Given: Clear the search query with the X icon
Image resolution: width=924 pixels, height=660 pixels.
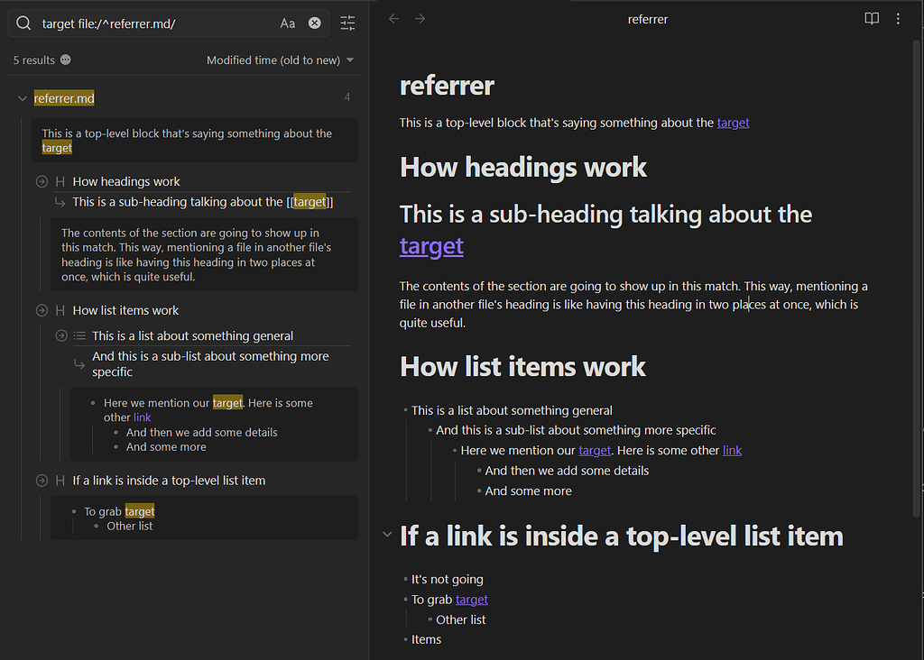Looking at the screenshot, I should pos(314,23).
